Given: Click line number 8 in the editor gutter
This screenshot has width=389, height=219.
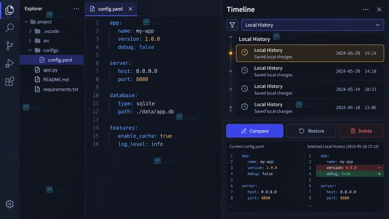Looking at the screenshot, I should pos(97,79).
